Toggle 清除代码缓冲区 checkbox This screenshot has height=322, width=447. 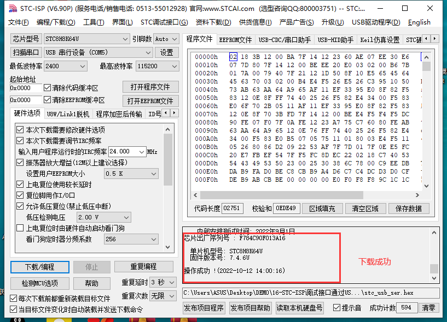[x=47, y=88]
